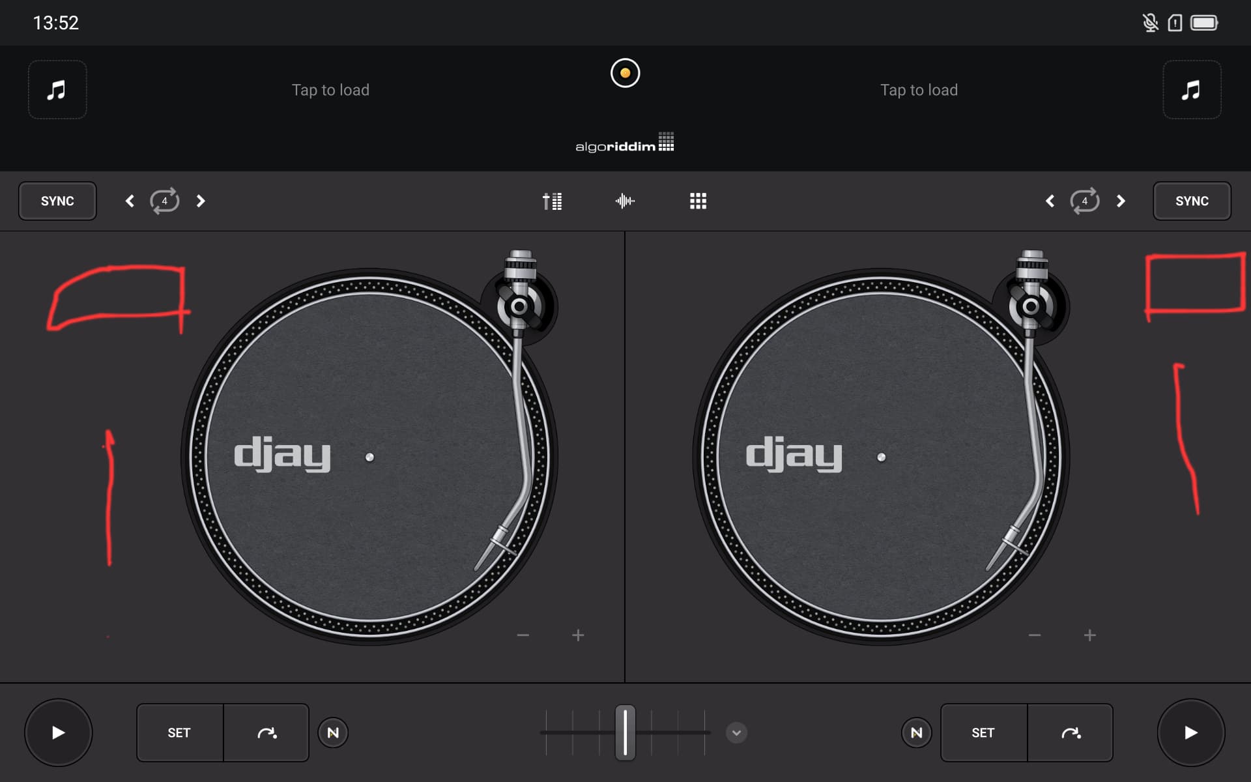The image size is (1251, 782).
Task: Expand the crossfader options chevron
Action: (x=736, y=732)
